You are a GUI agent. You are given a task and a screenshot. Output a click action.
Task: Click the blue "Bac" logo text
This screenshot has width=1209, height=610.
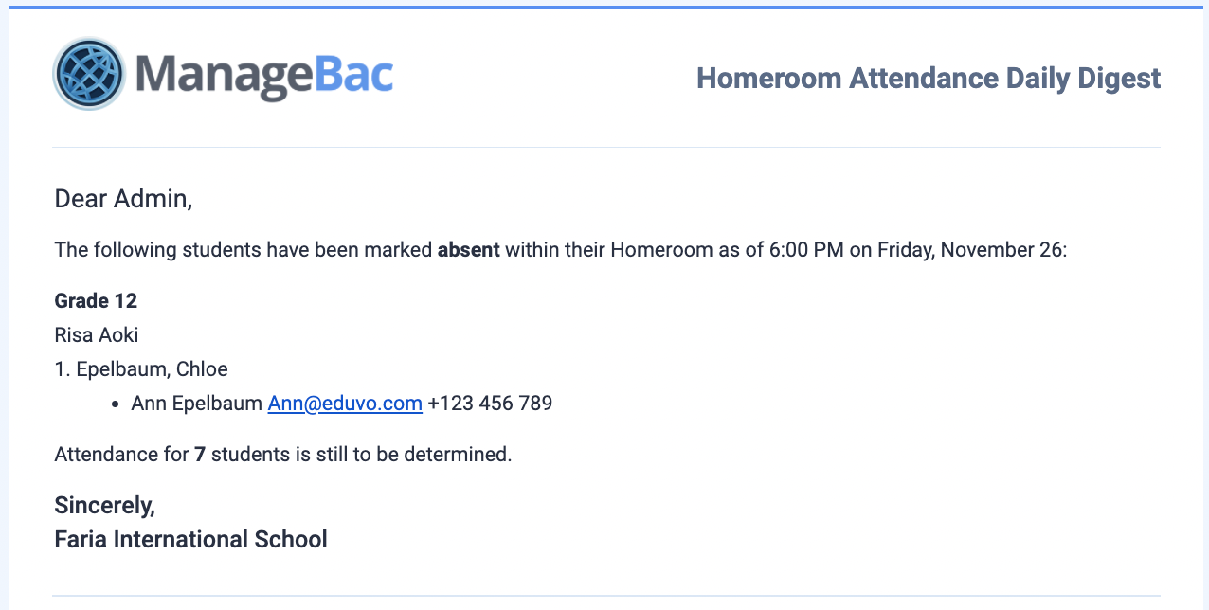(353, 75)
